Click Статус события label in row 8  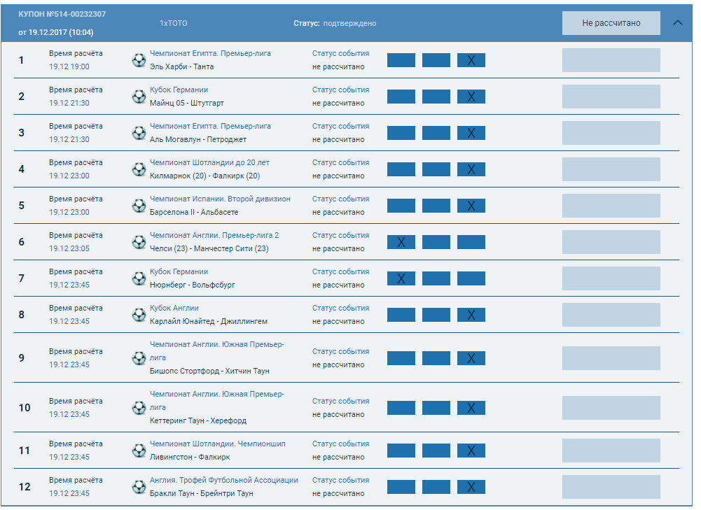click(x=340, y=308)
